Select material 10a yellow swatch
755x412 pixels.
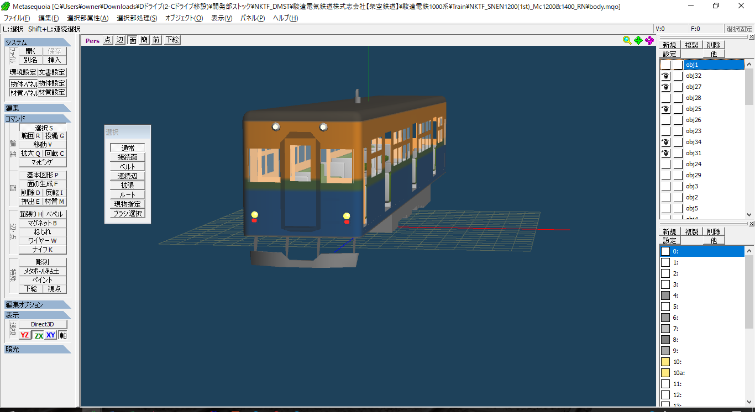click(665, 373)
